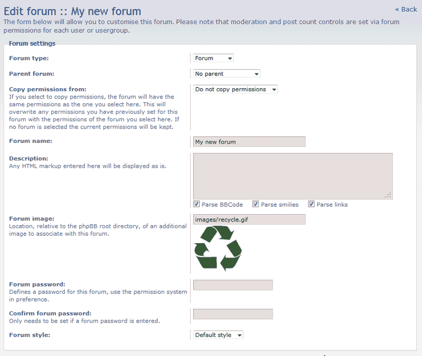
Task: Click the Confirm forum password field
Action: coord(233,314)
